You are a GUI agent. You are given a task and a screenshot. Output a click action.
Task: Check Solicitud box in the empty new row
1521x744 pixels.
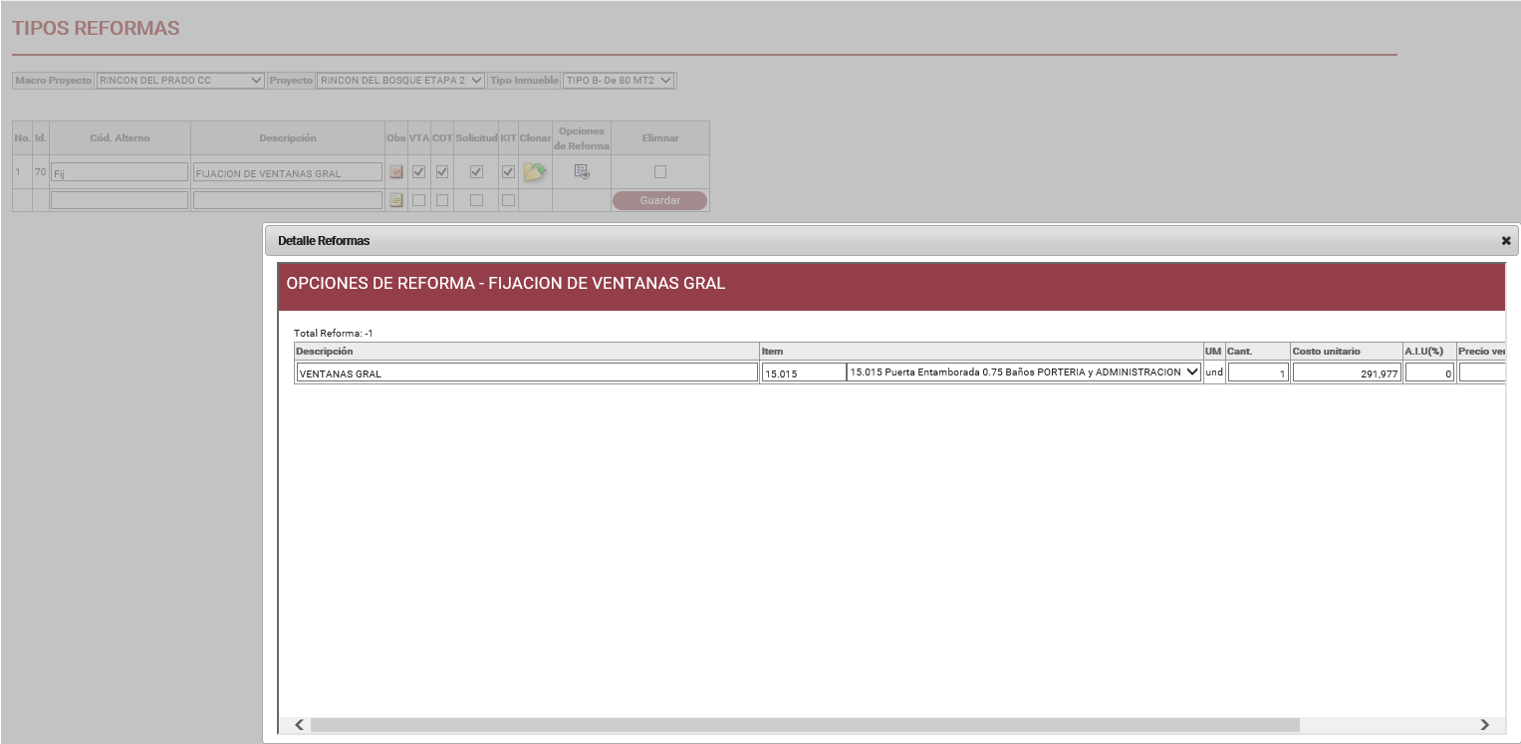(476, 200)
